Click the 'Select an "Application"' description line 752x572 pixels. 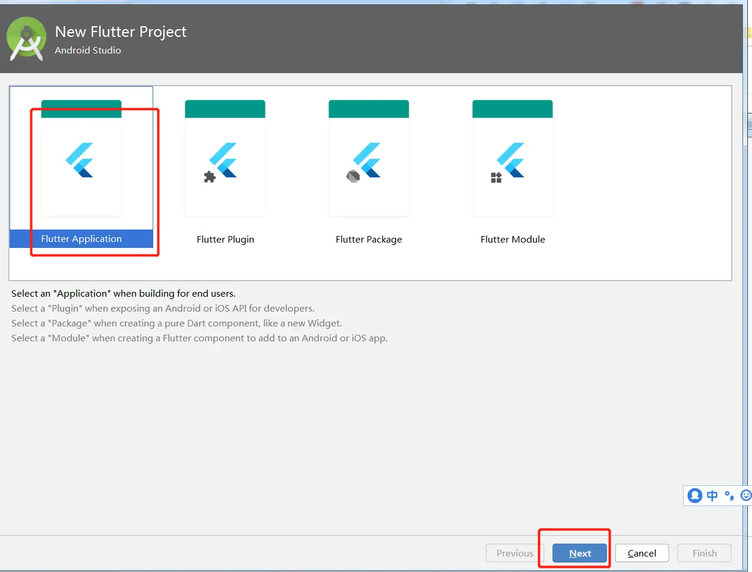click(x=124, y=293)
